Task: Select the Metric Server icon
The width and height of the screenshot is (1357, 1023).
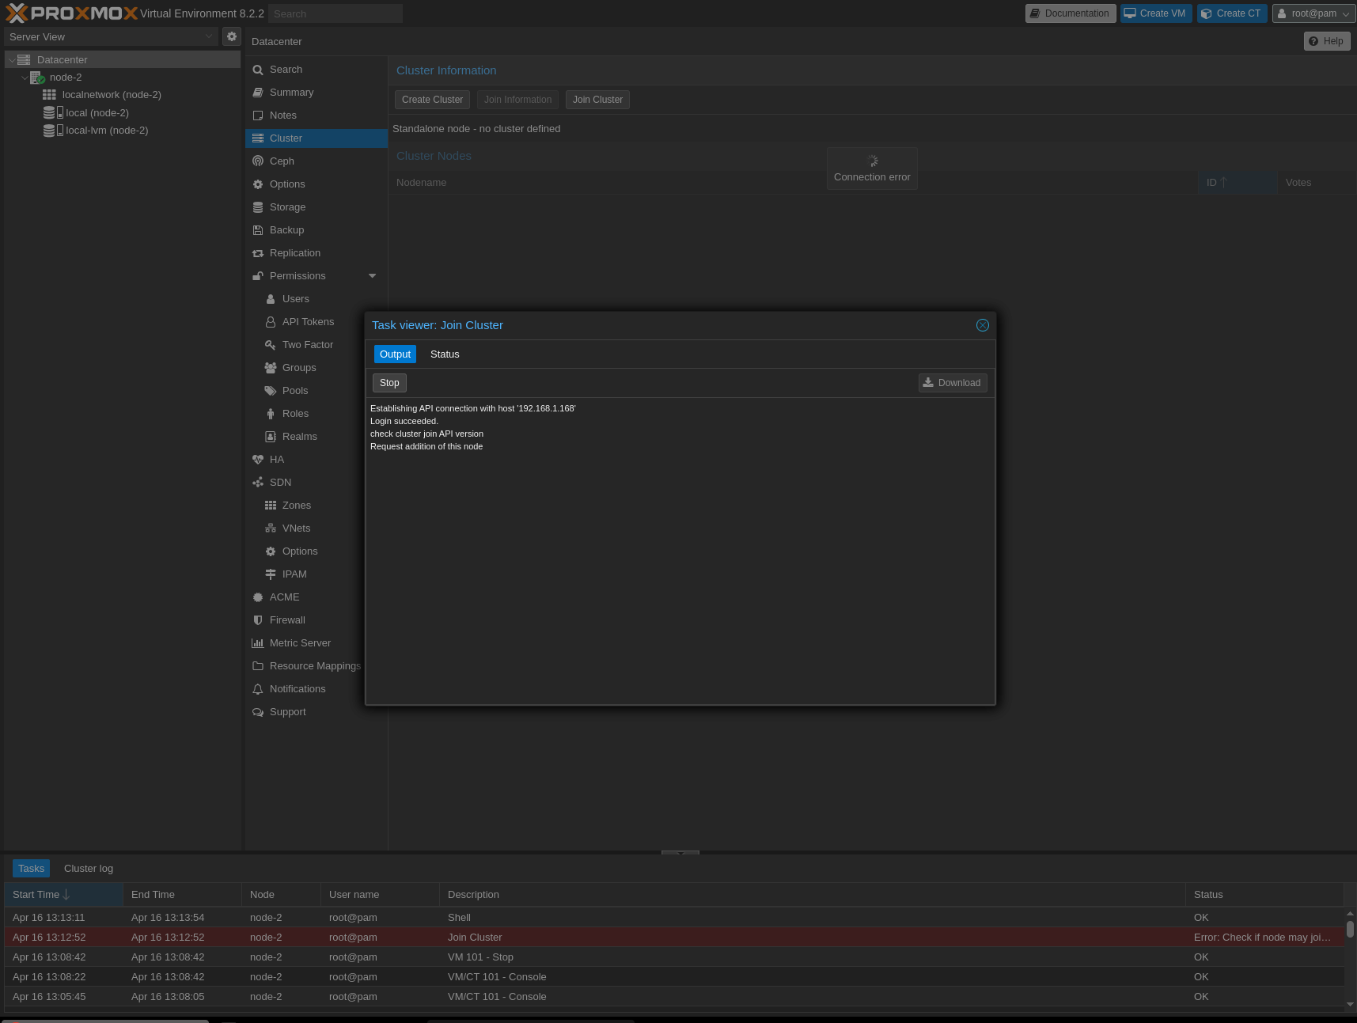Action: click(x=258, y=642)
